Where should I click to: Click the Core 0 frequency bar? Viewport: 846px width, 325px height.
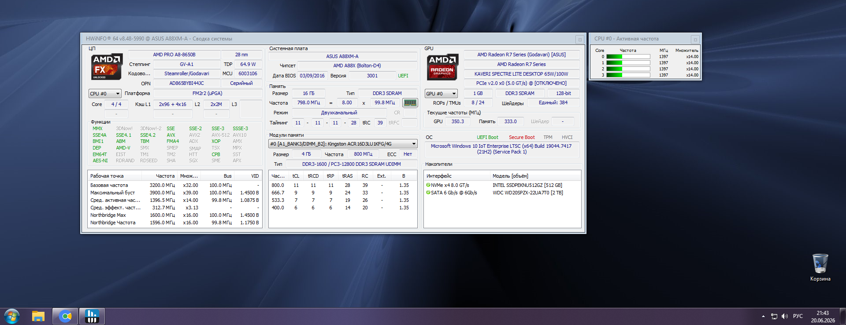[628, 57]
